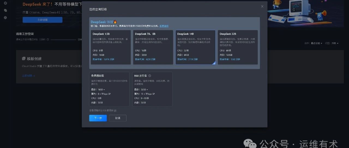This screenshot has height=148, width=349.
Task: Click the 选择空间规格 dialog title
Action: tap(98, 9)
